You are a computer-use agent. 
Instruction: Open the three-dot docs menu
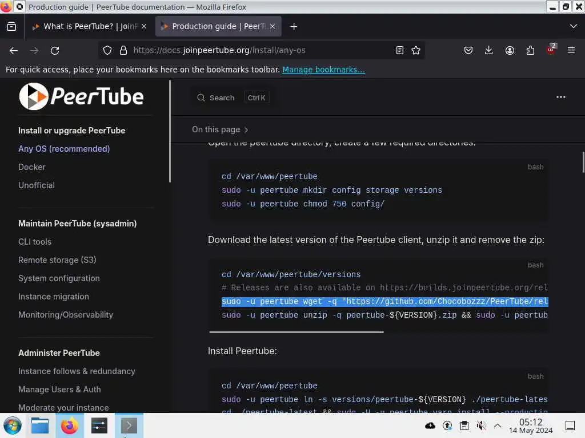click(561, 97)
